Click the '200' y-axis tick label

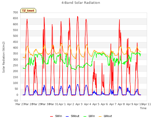click(x=15, y=71)
